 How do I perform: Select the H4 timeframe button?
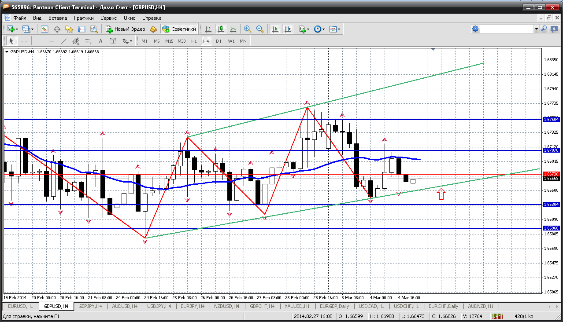pos(206,41)
